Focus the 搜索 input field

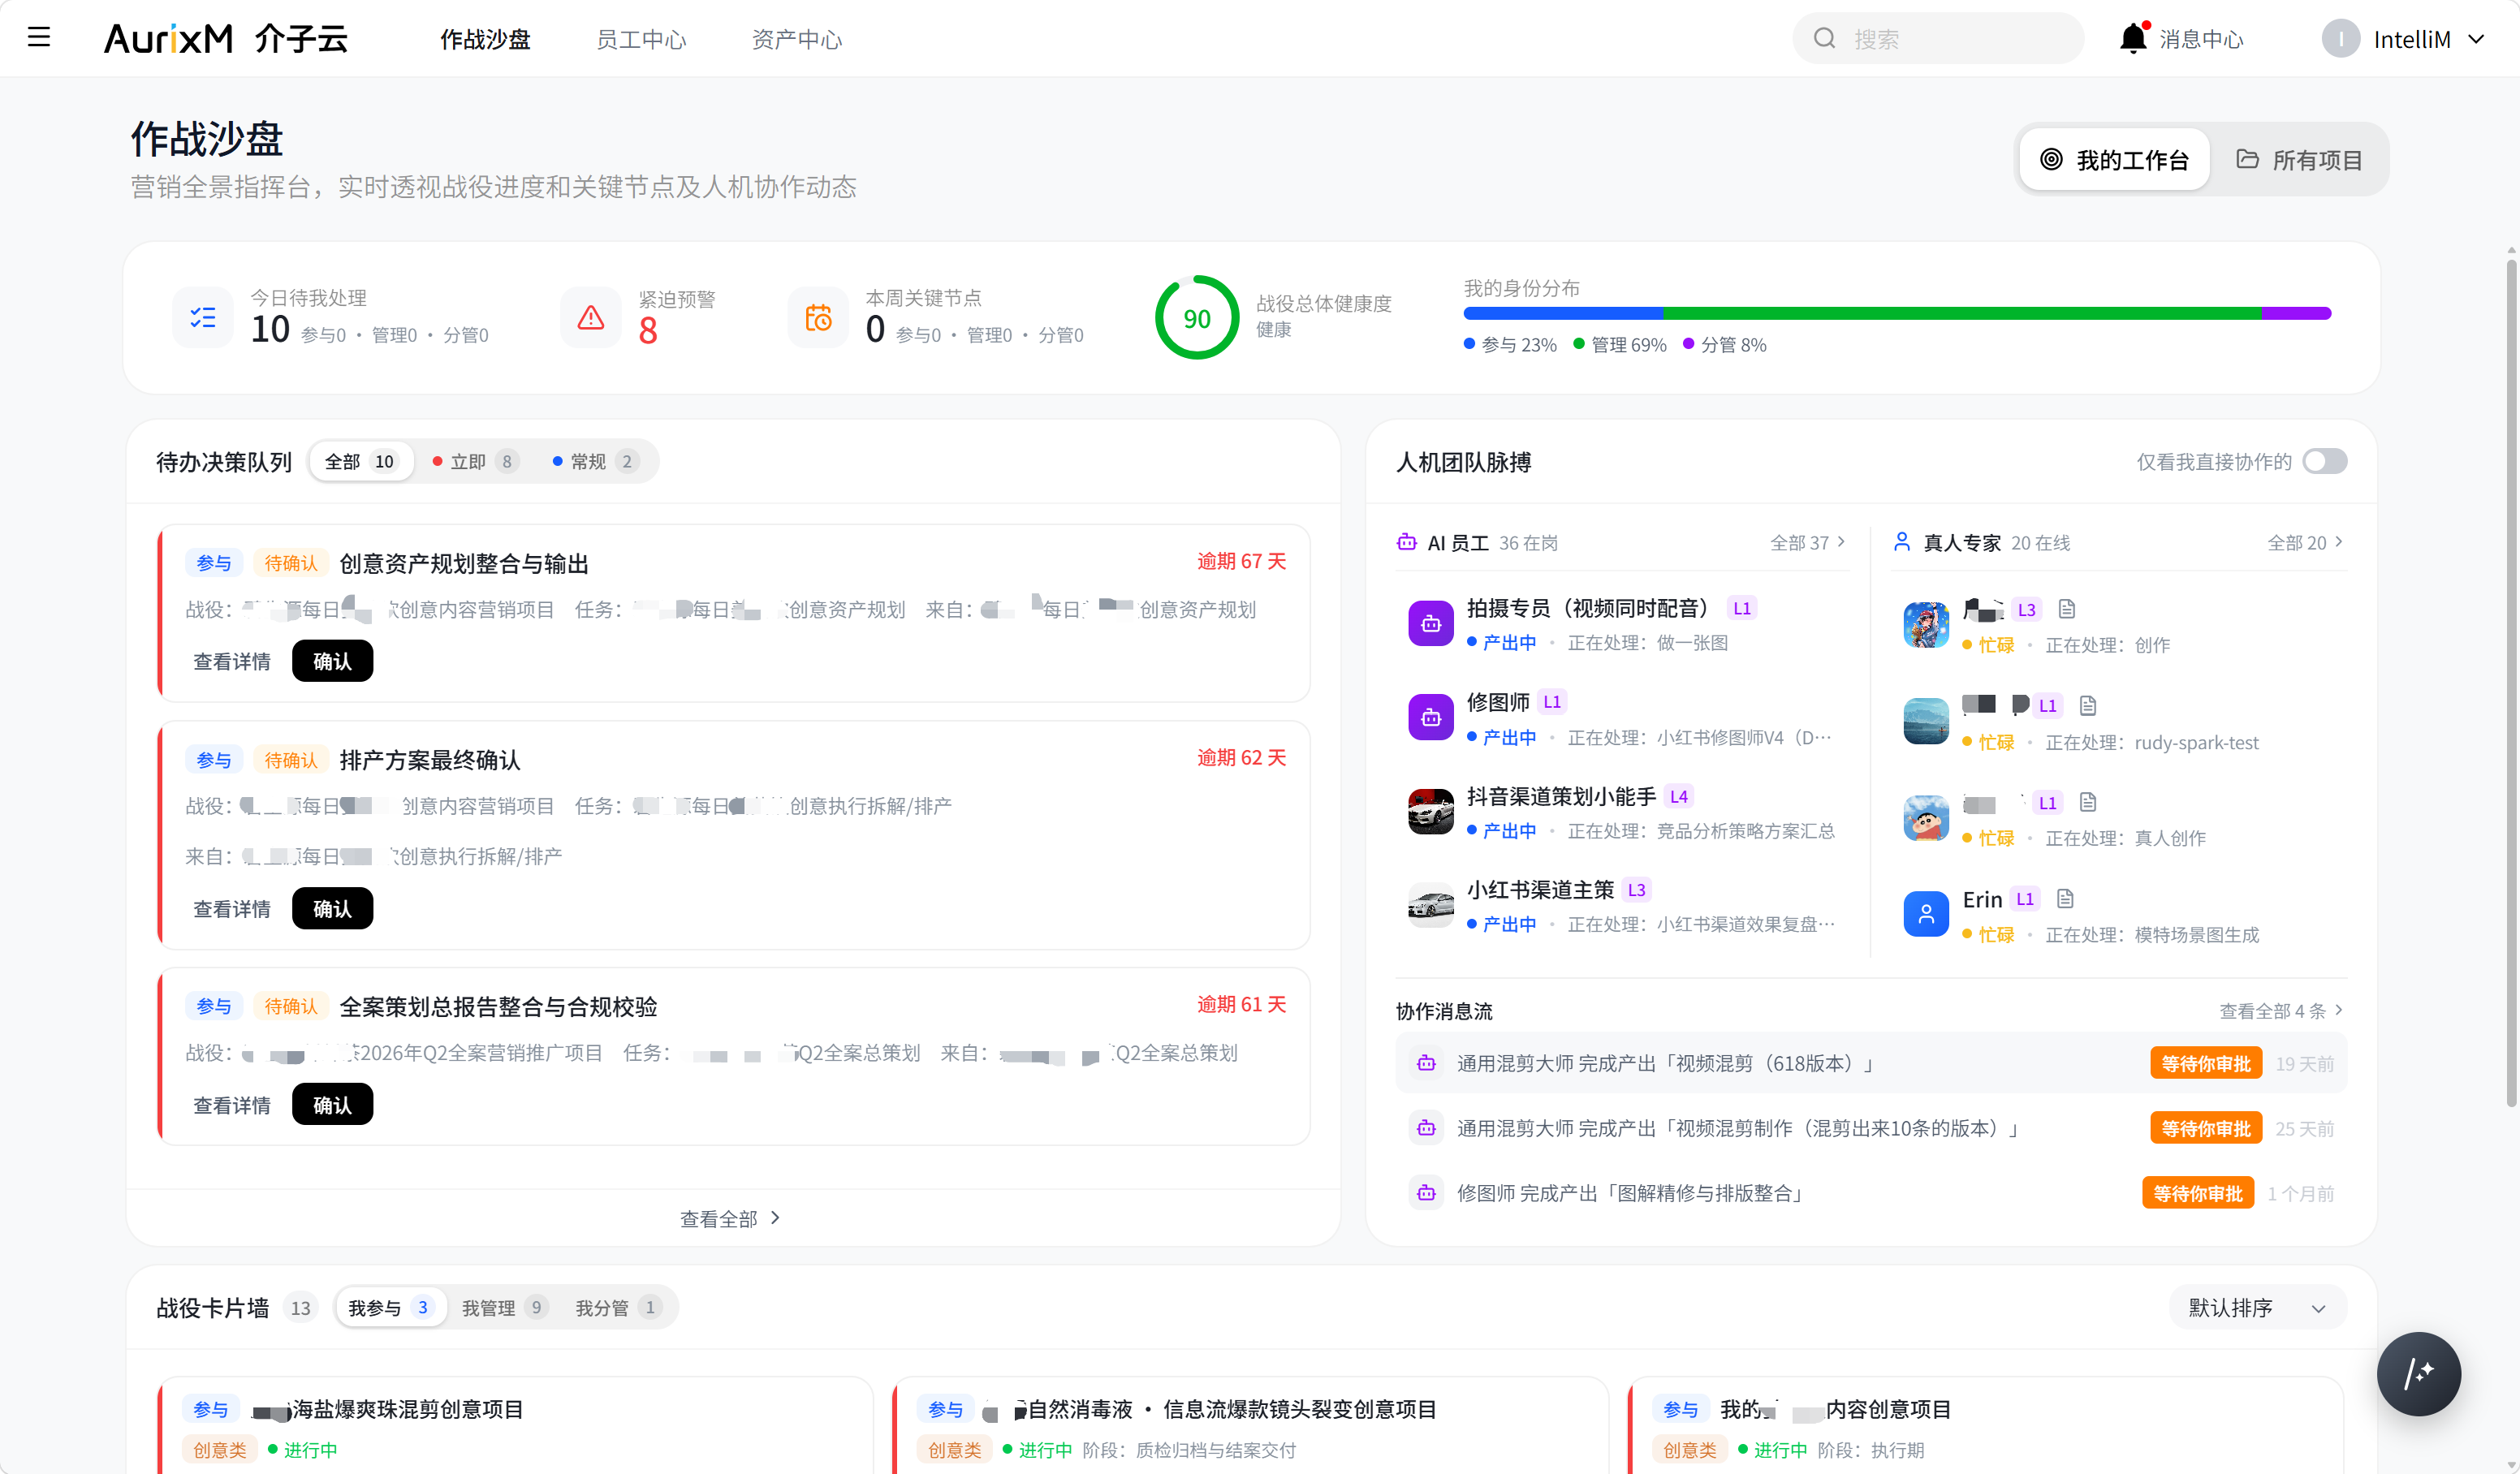pos(1938,38)
